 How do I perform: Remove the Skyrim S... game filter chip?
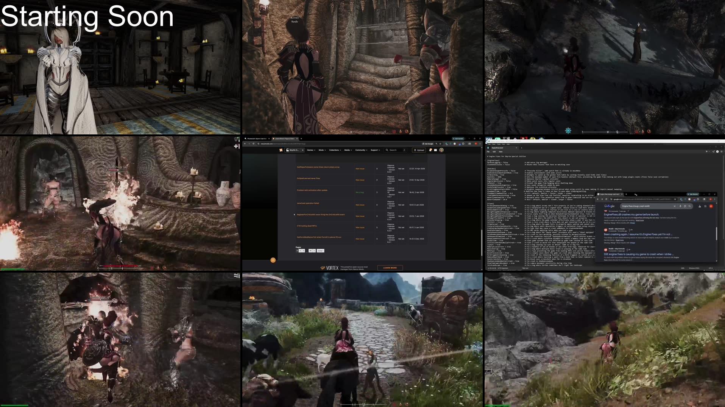302,150
